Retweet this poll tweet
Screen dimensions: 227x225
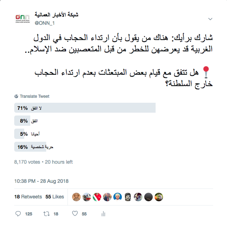[x=46, y=214]
